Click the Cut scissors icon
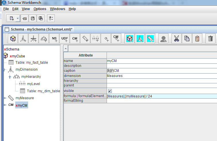 (x=176, y=39)
